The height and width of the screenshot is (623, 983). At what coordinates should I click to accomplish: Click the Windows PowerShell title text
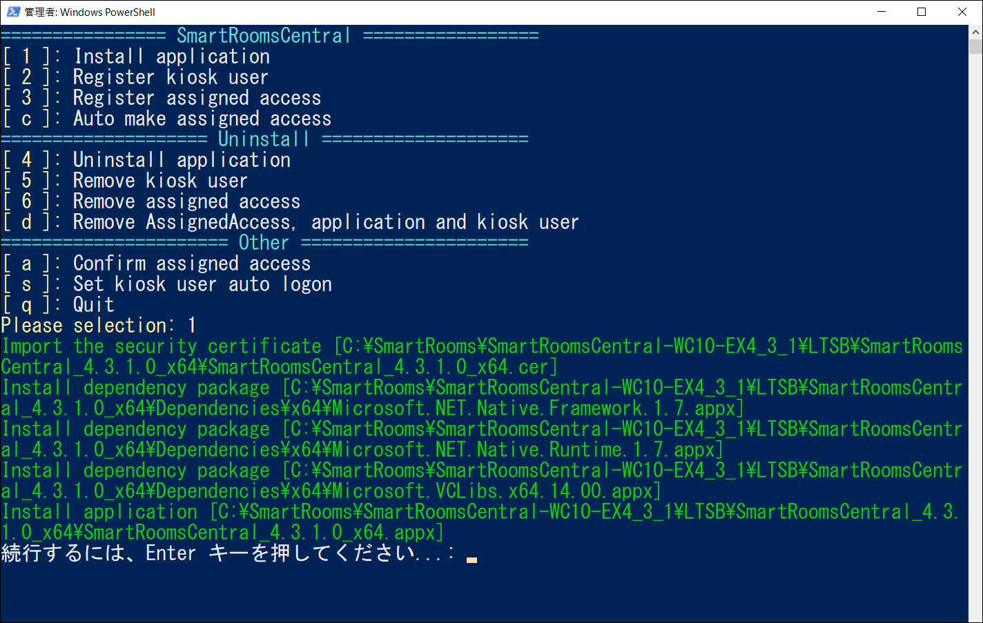(x=90, y=12)
